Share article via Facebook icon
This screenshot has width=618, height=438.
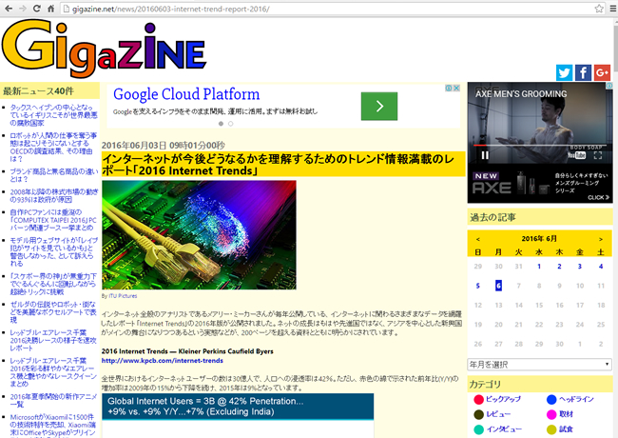pos(583,72)
